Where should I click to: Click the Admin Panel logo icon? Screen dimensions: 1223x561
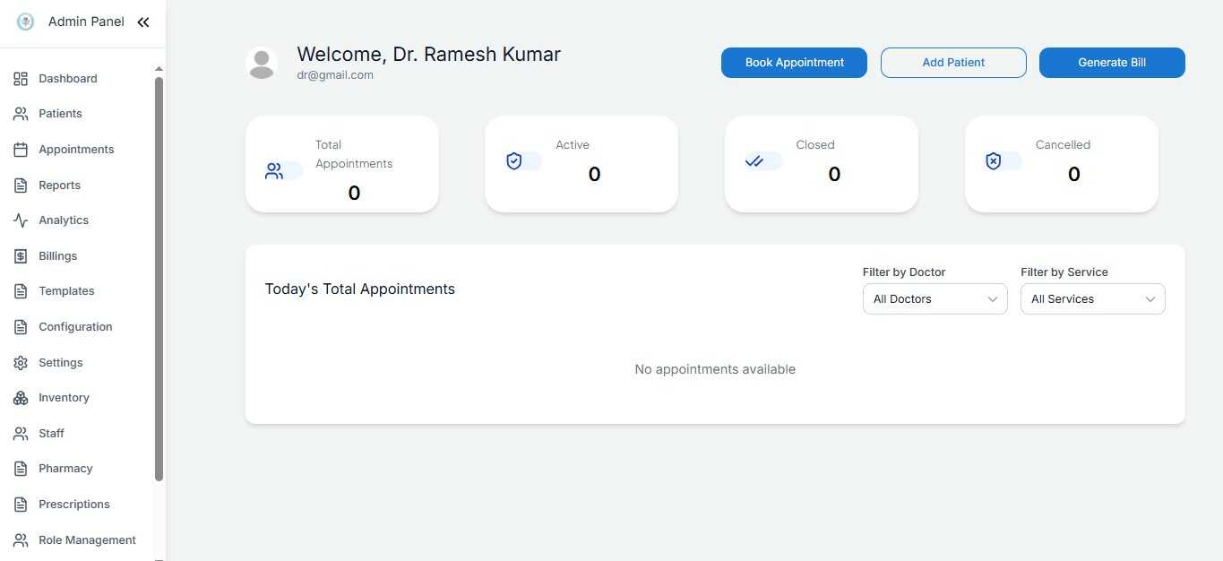(25, 22)
